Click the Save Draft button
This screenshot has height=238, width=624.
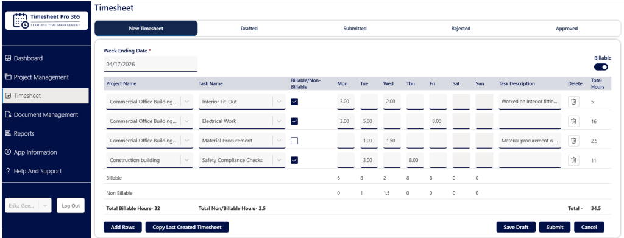click(x=516, y=227)
